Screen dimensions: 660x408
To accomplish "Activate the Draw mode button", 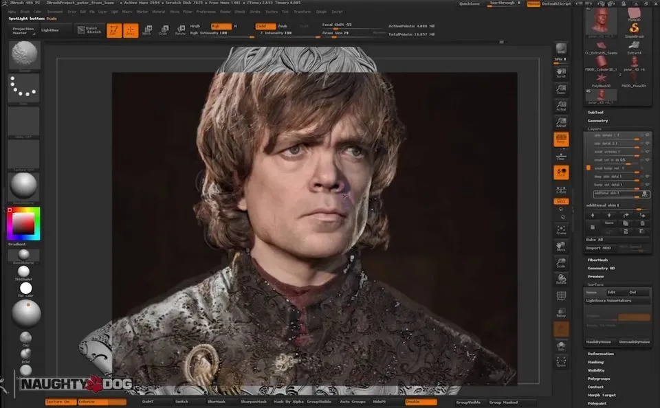I will [x=131, y=30].
